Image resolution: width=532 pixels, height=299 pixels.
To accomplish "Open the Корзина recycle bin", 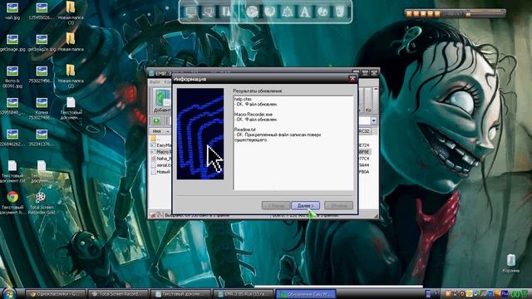I will coord(510,263).
